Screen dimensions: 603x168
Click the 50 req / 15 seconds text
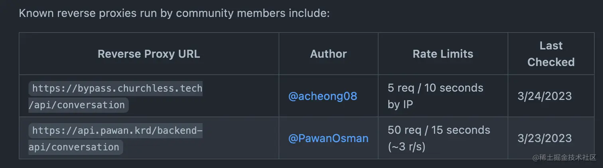coord(439,130)
